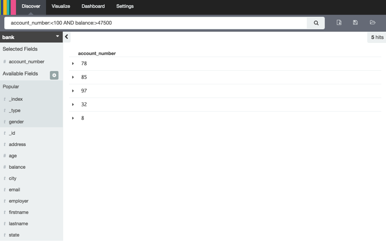Click the search magnifier button
Image resolution: width=386 pixels, height=242 pixels.
point(316,23)
